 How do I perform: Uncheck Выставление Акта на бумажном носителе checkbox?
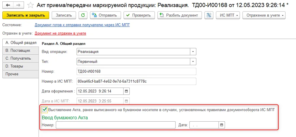coord(45,110)
